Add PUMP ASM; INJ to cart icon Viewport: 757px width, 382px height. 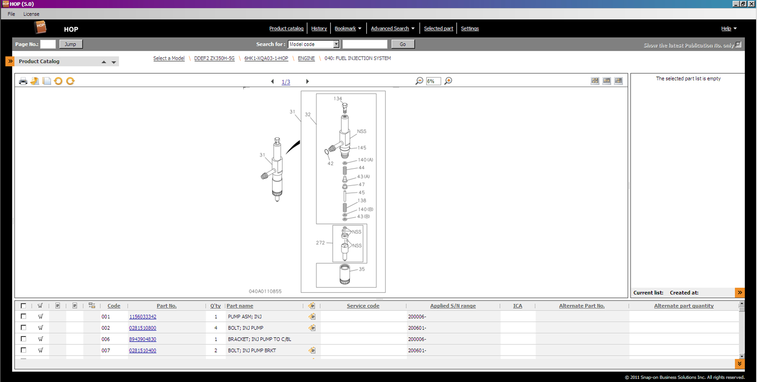(40, 317)
